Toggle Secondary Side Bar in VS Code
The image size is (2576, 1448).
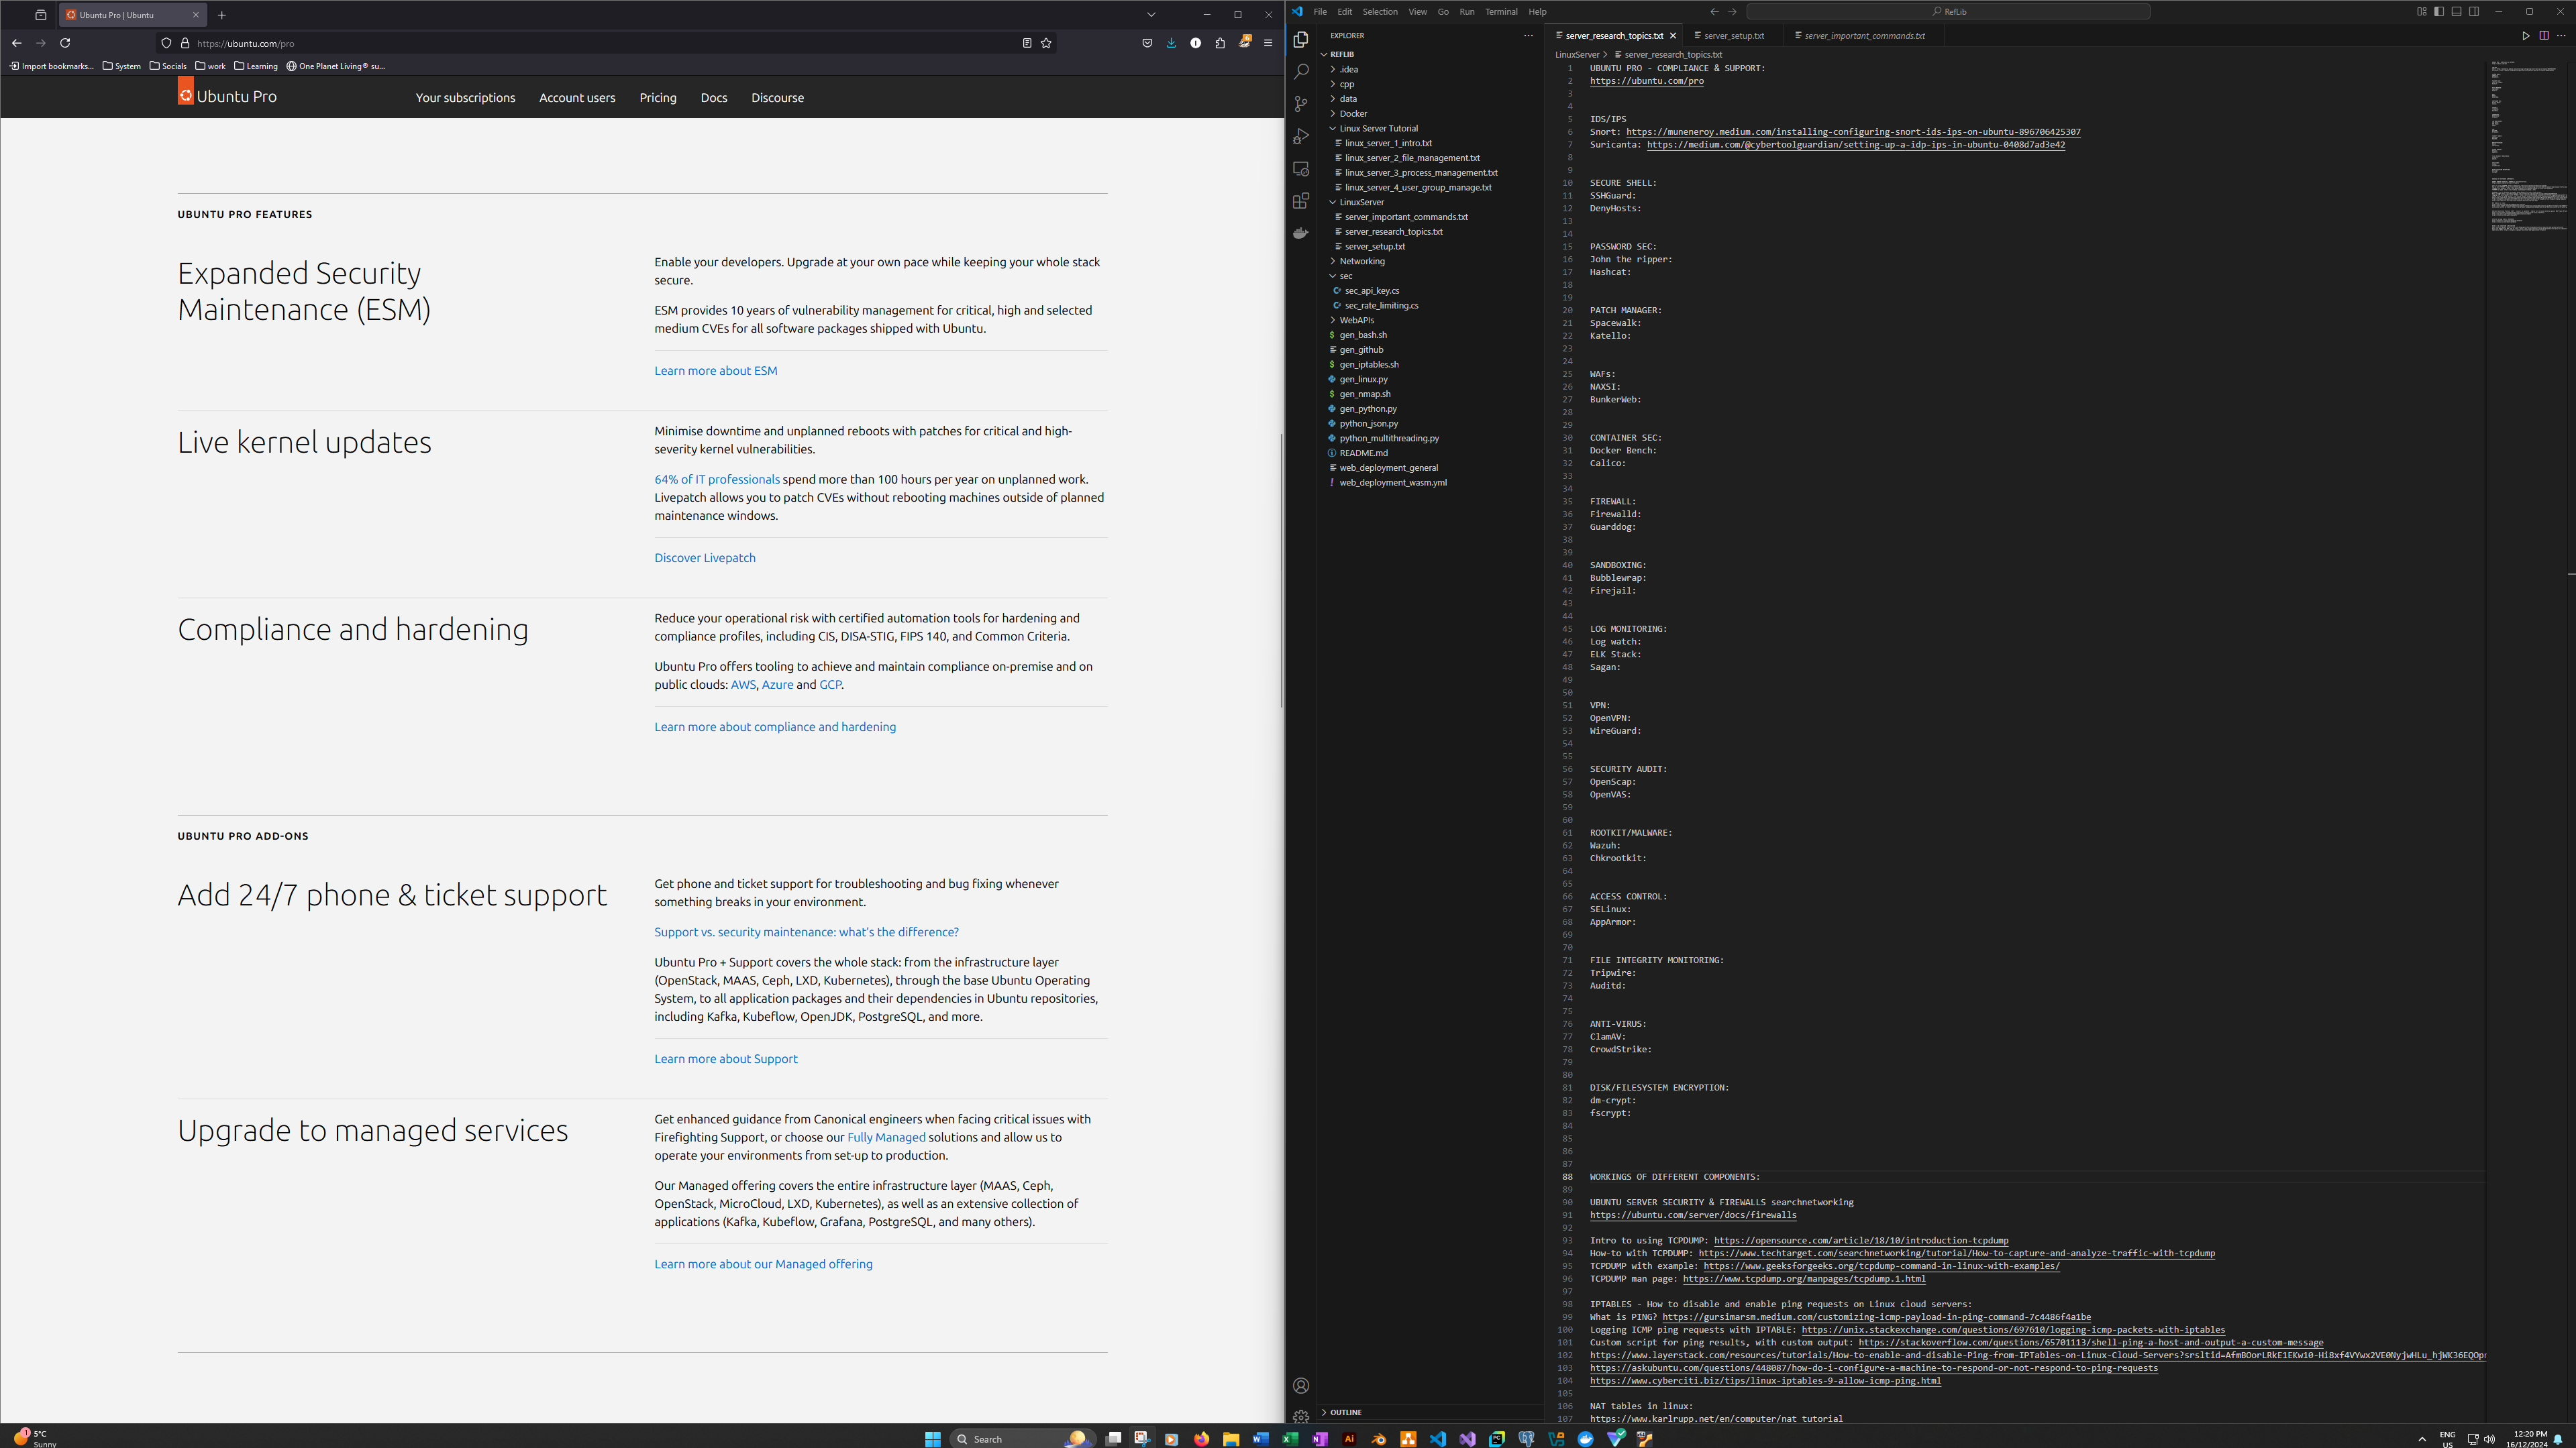2474,12
